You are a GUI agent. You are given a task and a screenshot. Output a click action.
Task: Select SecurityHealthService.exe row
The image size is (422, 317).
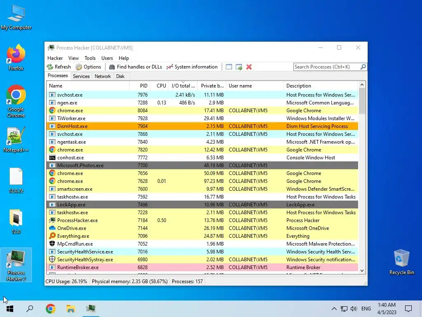202,251
